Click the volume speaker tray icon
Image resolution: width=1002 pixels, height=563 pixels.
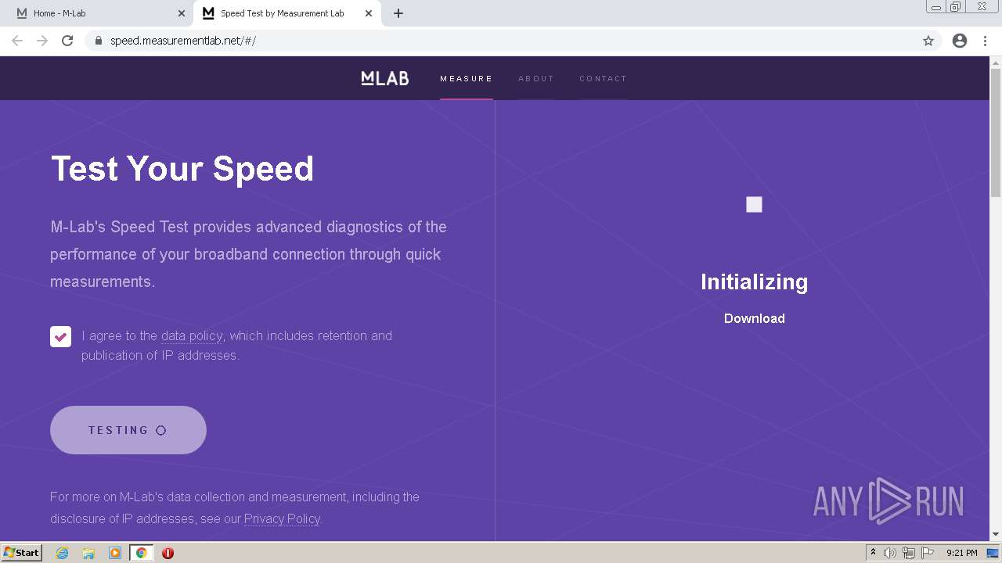(x=890, y=553)
